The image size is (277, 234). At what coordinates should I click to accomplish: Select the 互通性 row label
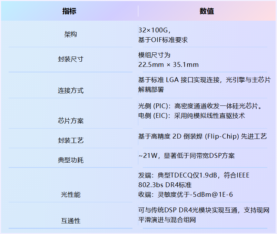pos(70,221)
